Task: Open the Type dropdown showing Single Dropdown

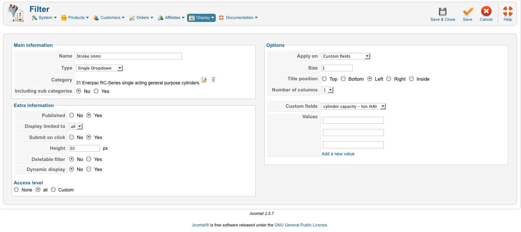Action: click(x=100, y=68)
